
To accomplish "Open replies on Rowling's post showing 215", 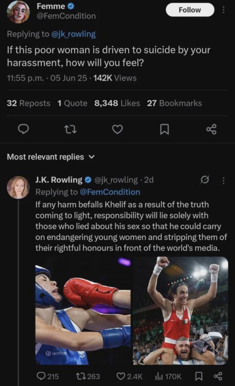I will click(x=48, y=376).
